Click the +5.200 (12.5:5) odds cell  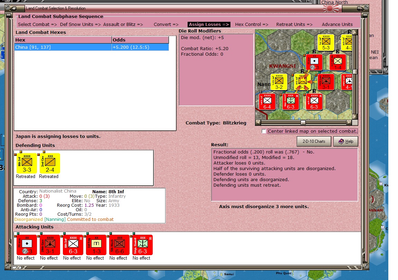(140, 47)
